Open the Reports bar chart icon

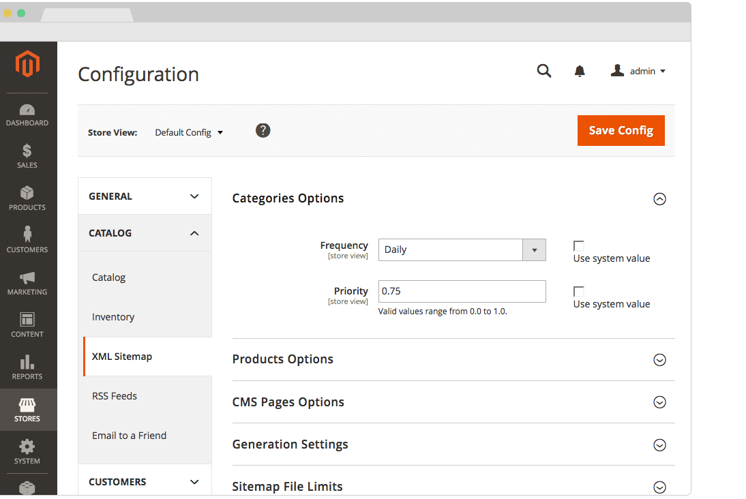click(x=27, y=362)
